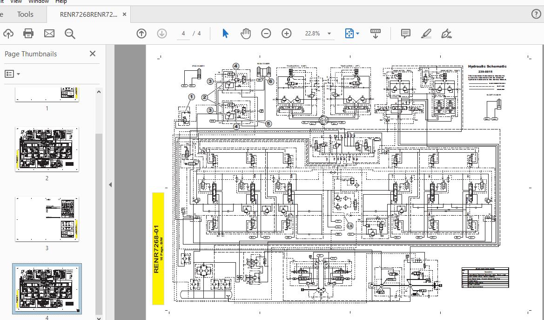The height and width of the screenshot is (320, 544).
Task: Click thumbnail panel scroll down arrow
Action: coord(99,318)
